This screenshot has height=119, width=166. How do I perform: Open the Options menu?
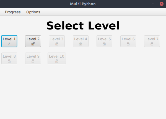[x=33, y=12]
